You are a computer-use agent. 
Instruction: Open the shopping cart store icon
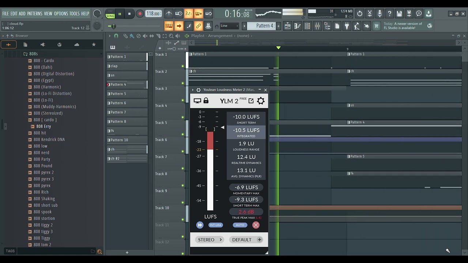point(376,26)
